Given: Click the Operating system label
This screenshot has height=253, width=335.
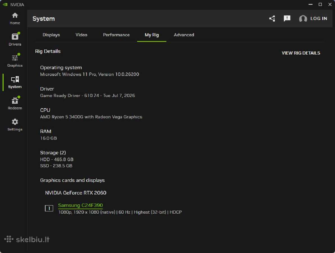Looking at the screenshot, I should [x=61, y=67].
